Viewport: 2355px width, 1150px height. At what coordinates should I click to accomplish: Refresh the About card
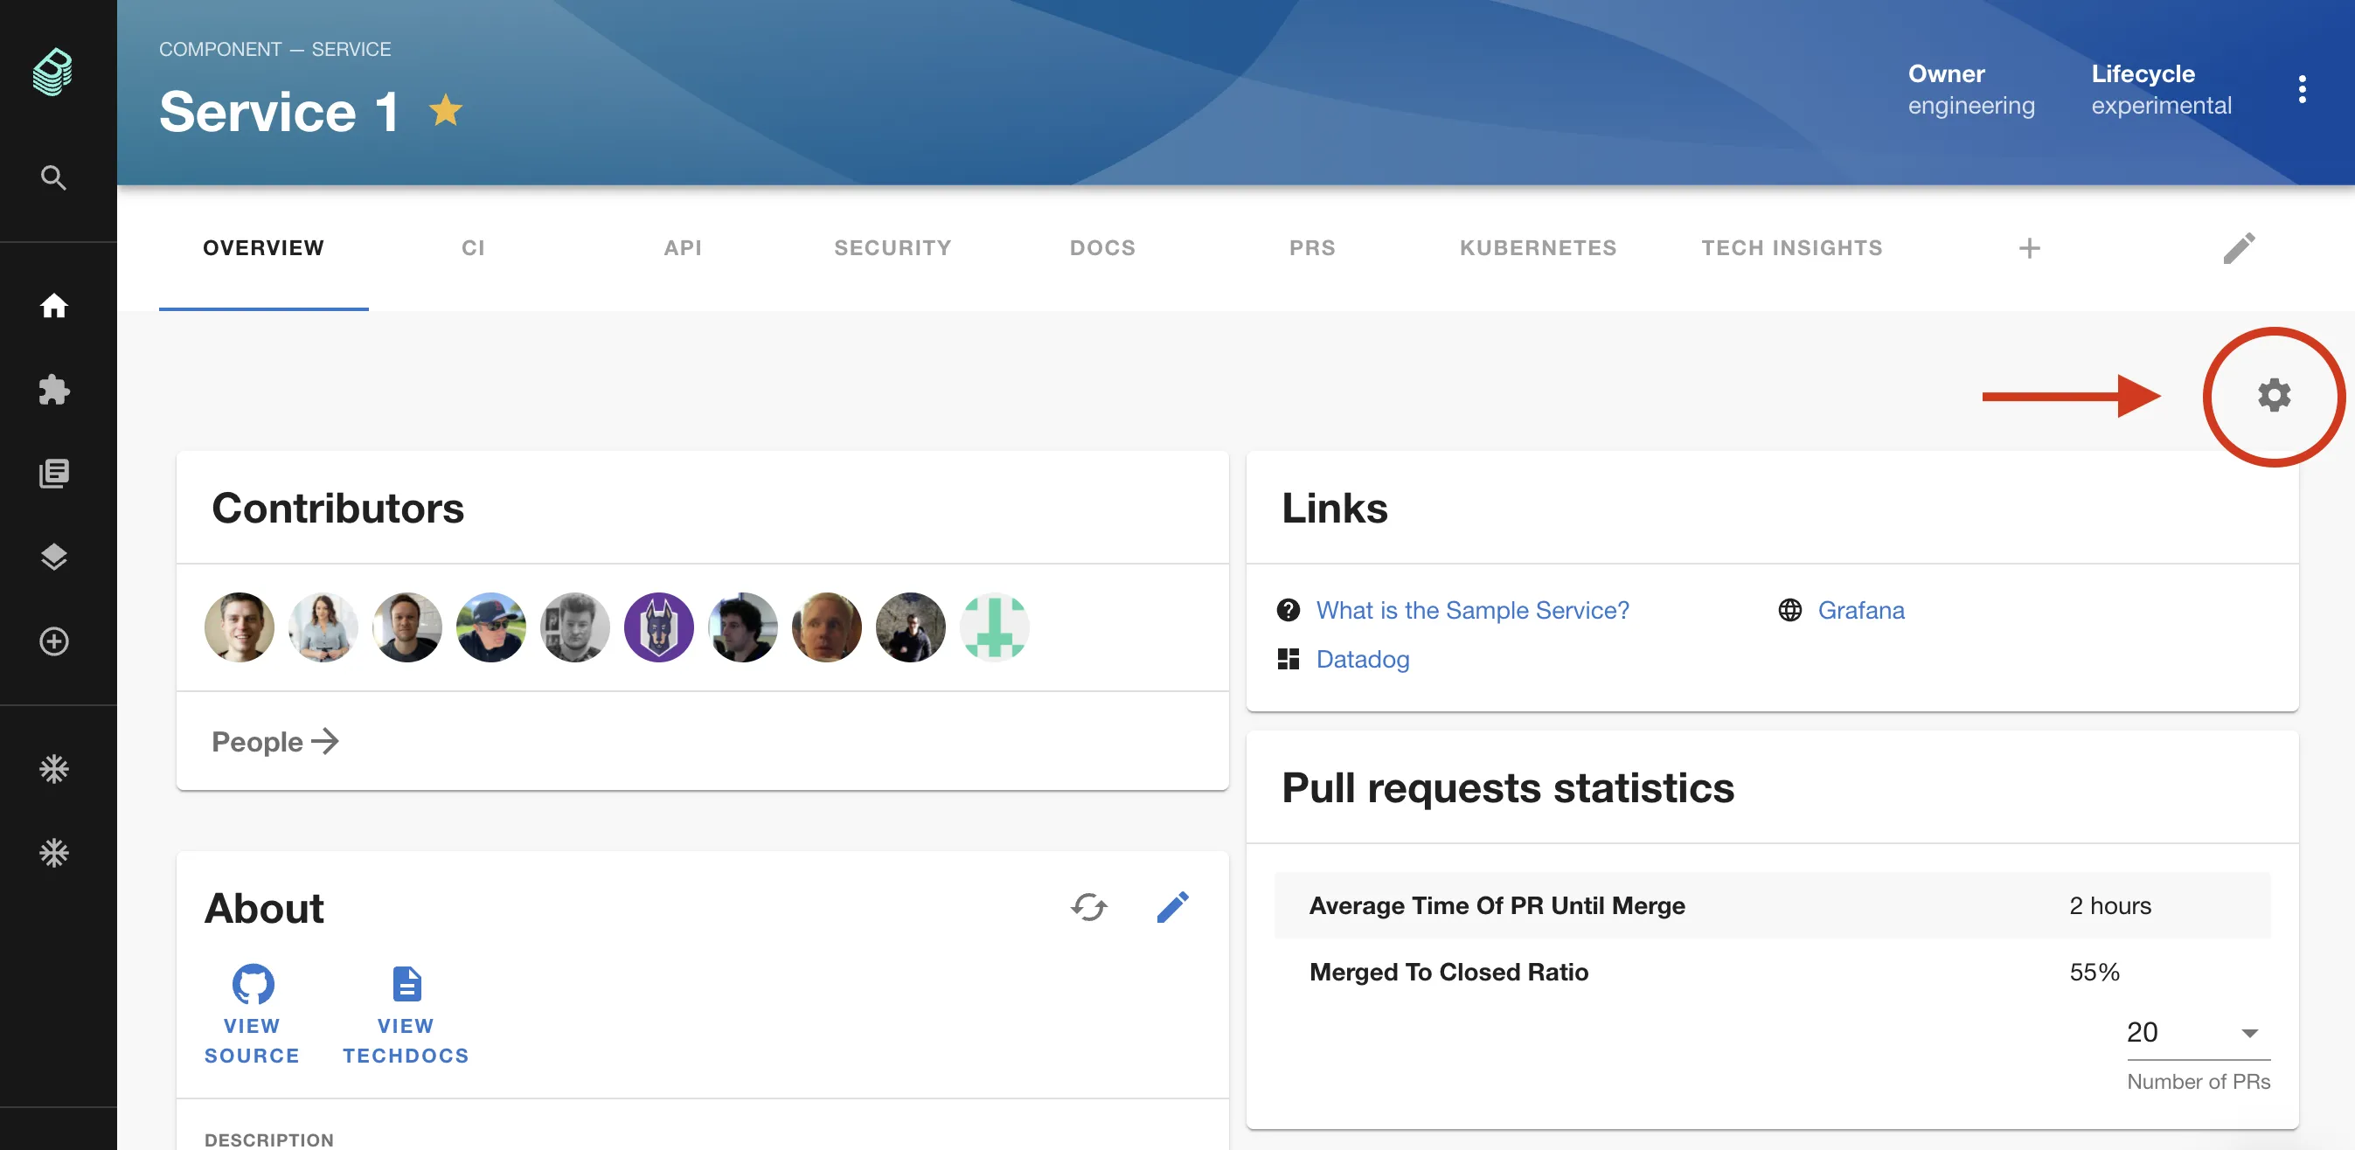click(x=1088, y=907)
